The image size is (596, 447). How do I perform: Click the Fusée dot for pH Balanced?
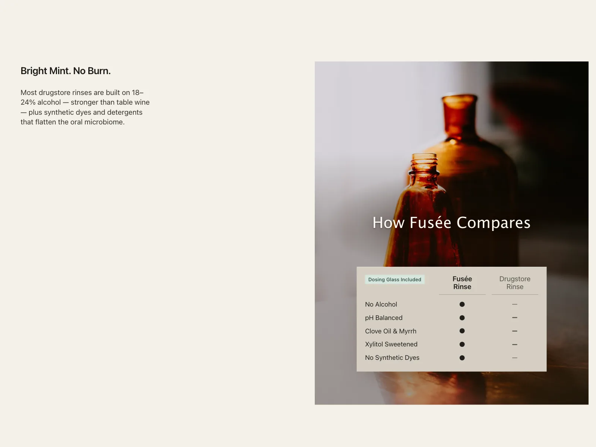coord(462,318)
